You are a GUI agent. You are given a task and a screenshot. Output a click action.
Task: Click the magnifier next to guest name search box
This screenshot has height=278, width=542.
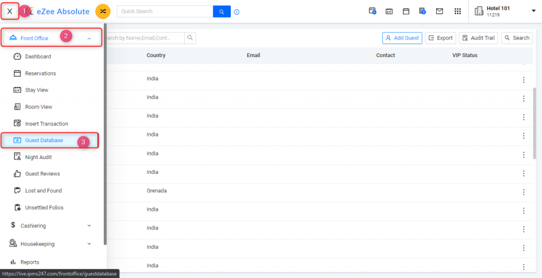point(190,38)
